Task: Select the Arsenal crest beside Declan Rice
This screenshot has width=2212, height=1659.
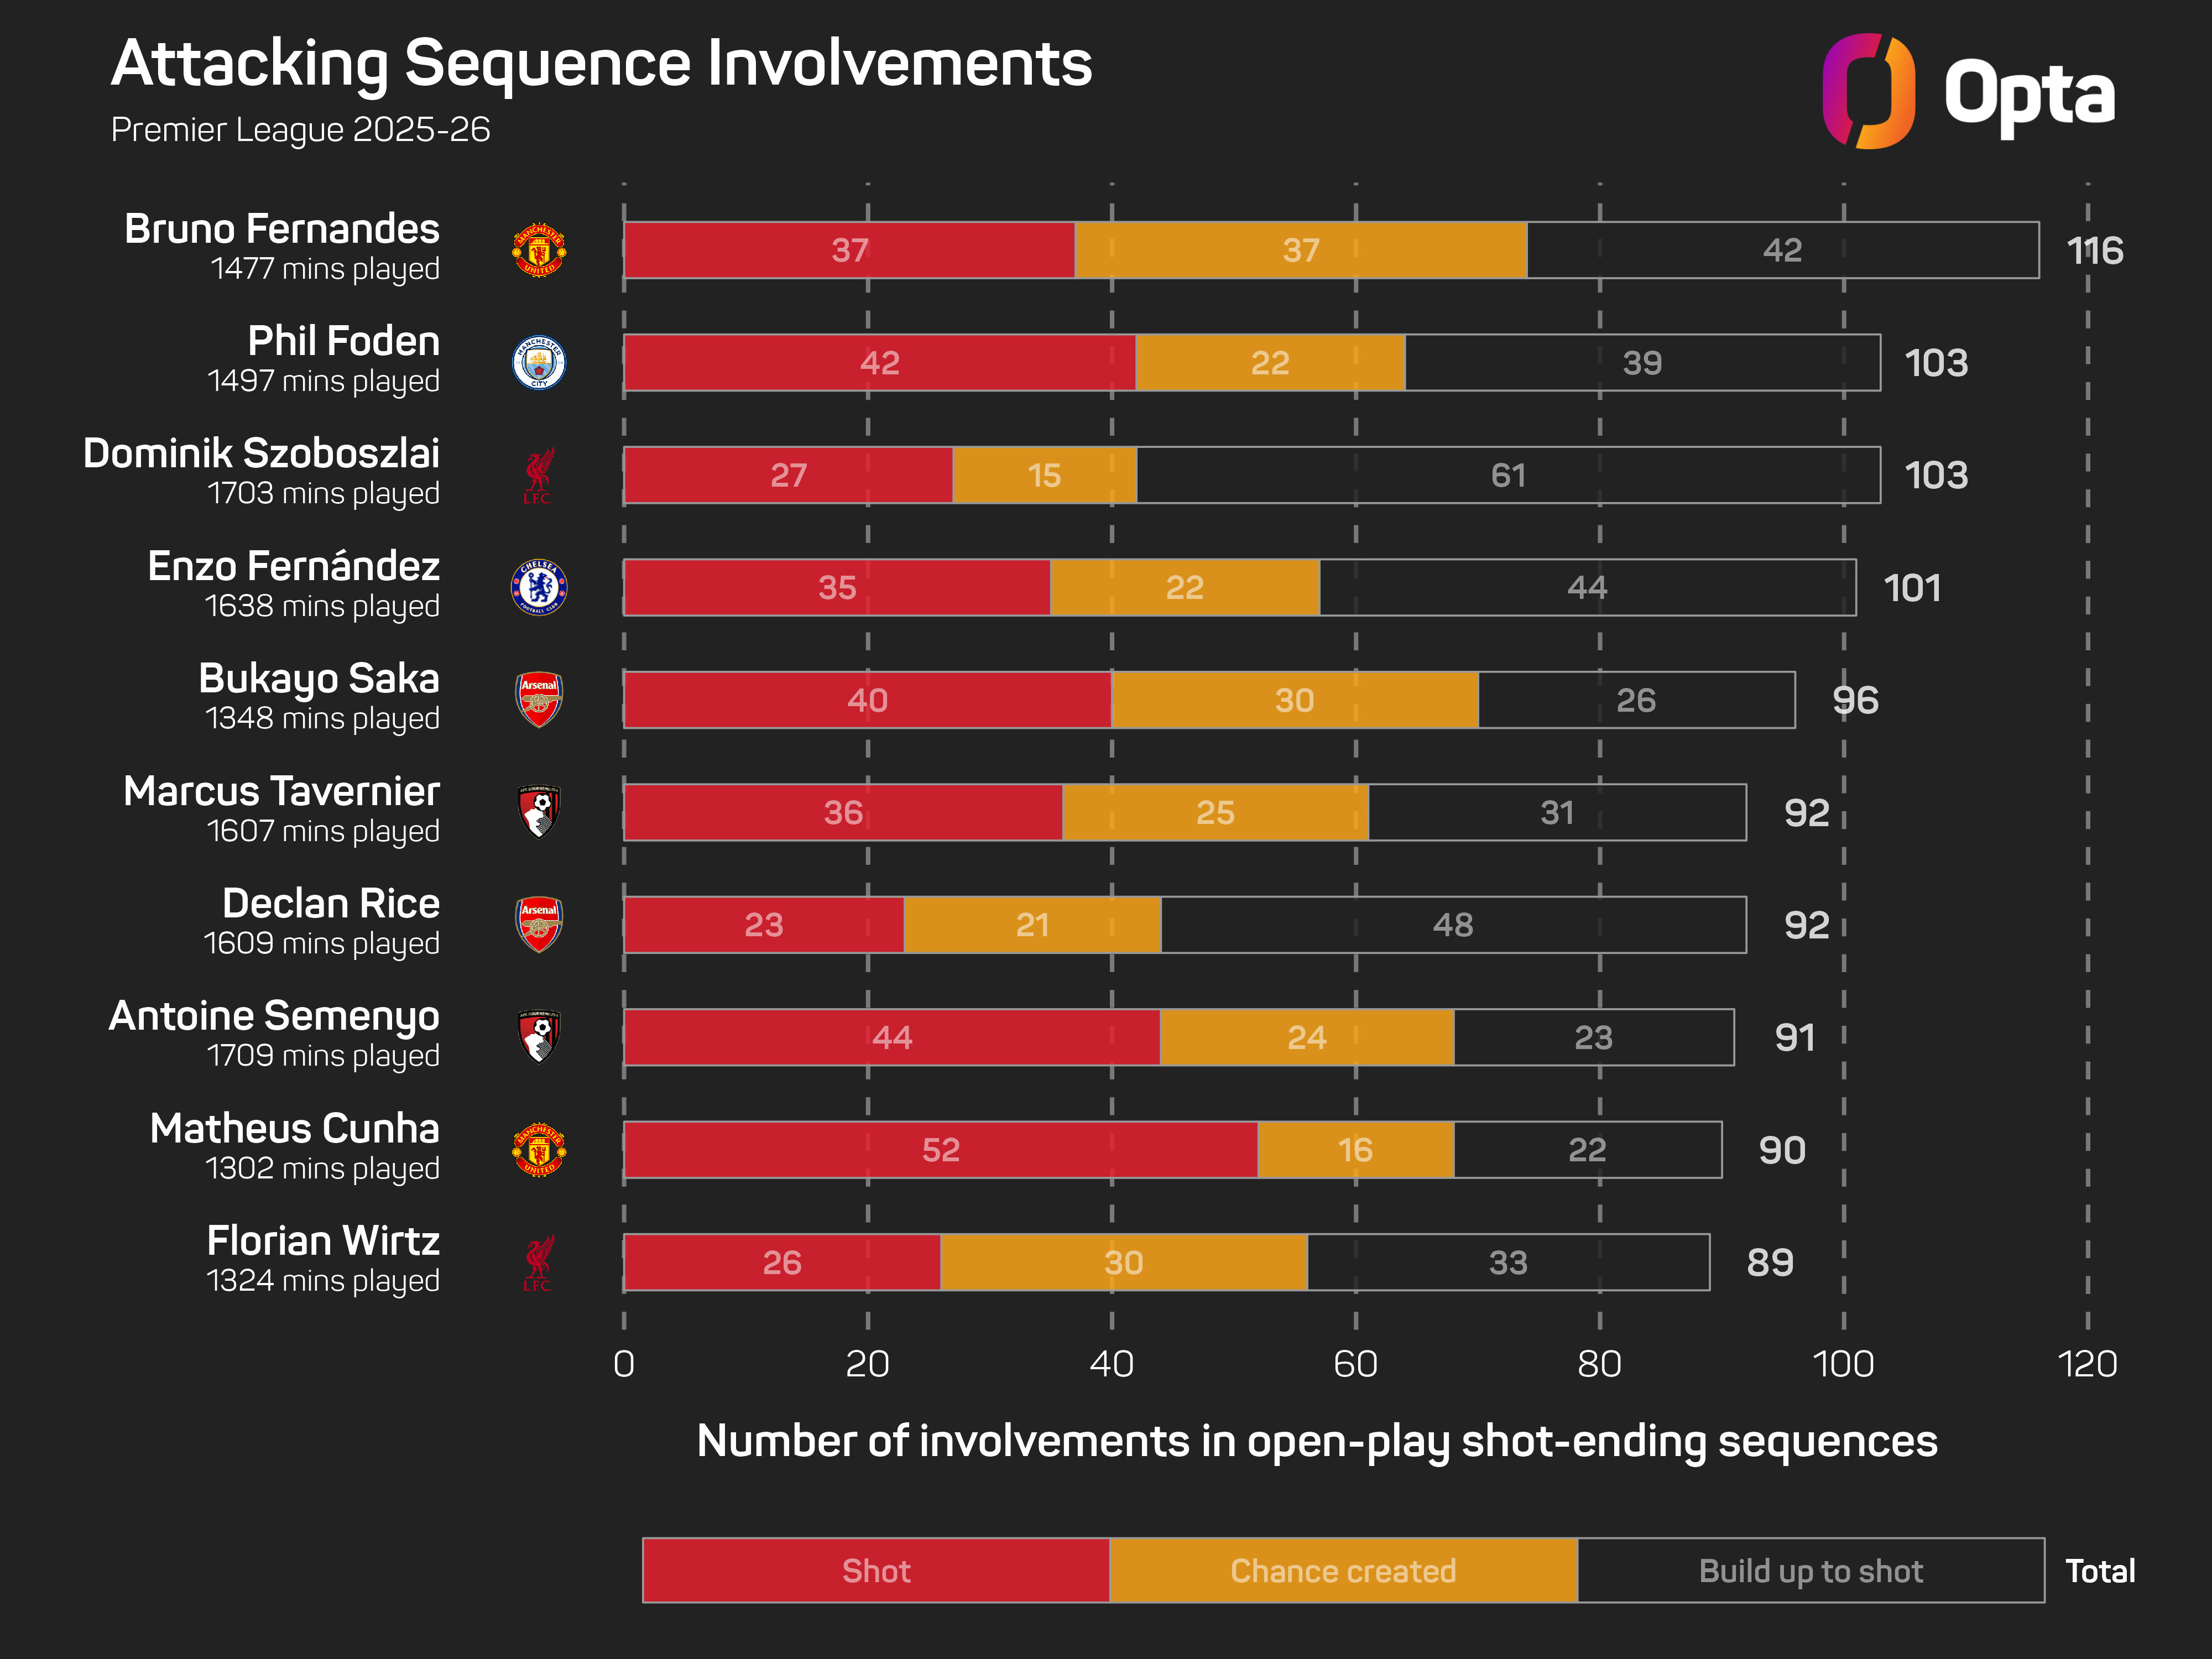Action: 539,924
